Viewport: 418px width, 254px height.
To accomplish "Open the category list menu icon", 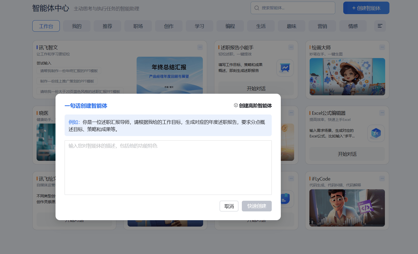I will pyautogui.click(x=380, y=26).
